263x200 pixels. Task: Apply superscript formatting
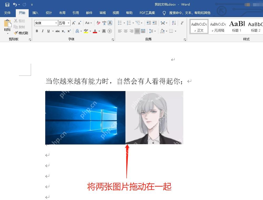[69, 31]
